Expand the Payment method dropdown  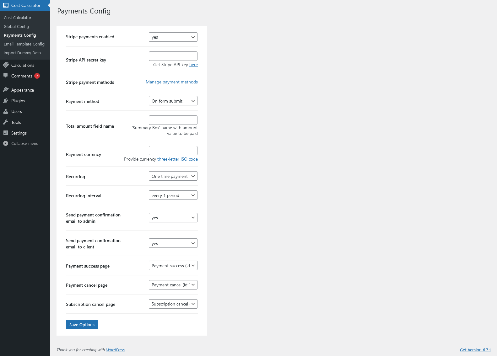pos(173,101)
